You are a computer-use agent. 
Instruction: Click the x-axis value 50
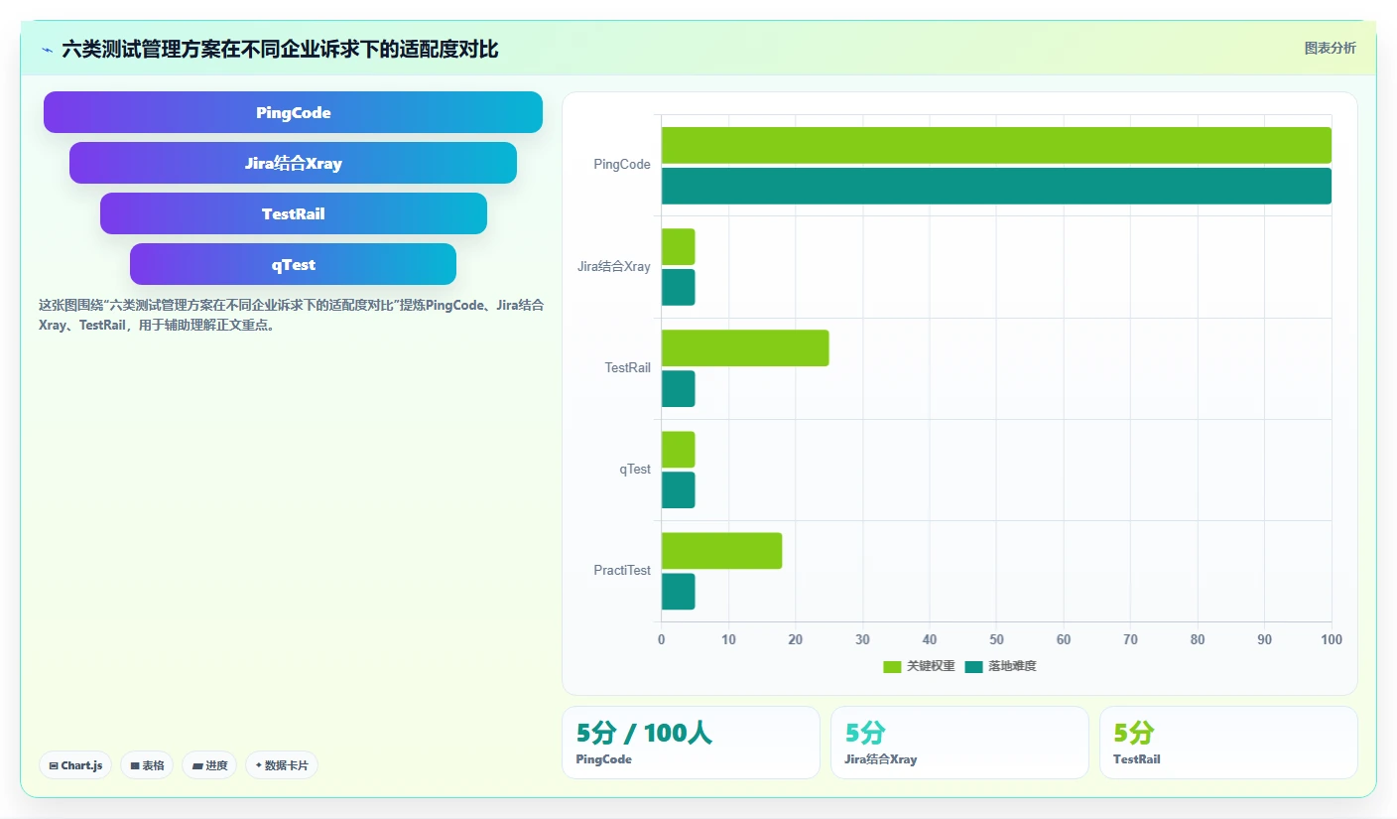pos(996,640)
